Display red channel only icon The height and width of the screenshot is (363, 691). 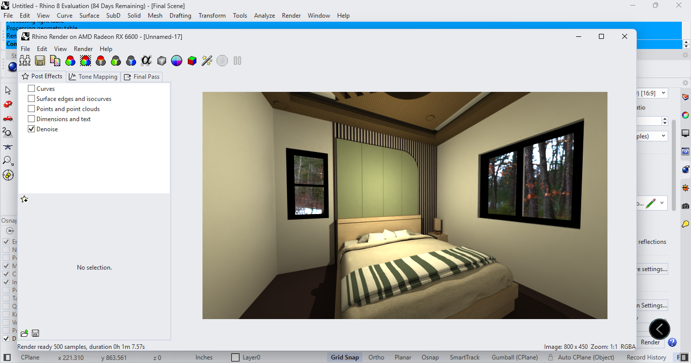coord(101,61)
